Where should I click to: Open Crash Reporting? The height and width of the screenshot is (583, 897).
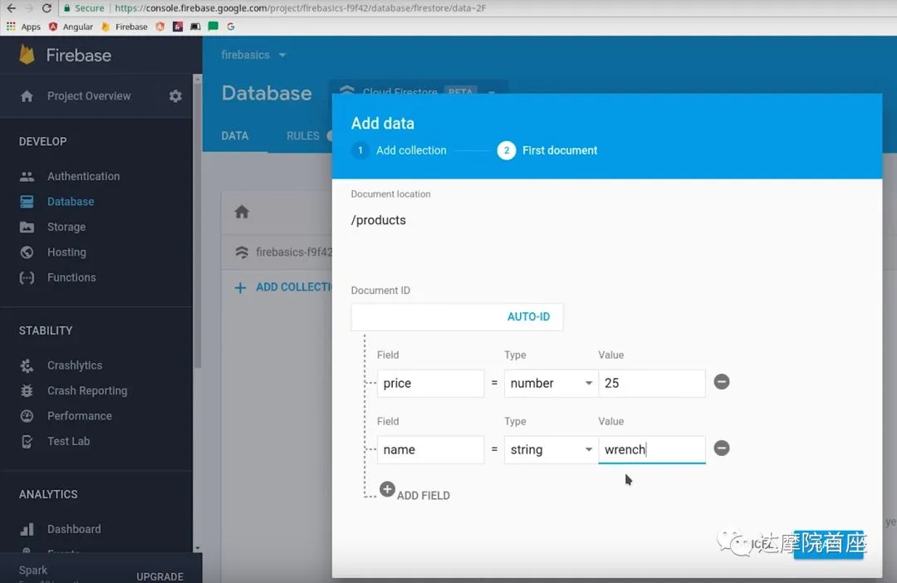[87, 391]
